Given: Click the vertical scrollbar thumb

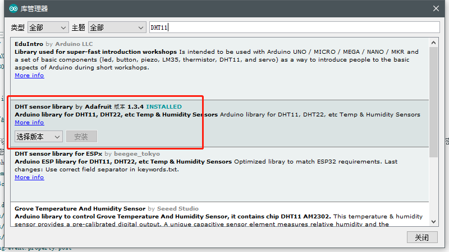Looking at the screenshot, I should pyautogui.click(x=433, y=102).
